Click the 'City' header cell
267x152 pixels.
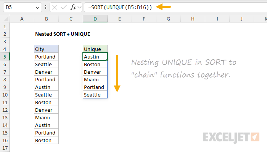click(46, 49)
